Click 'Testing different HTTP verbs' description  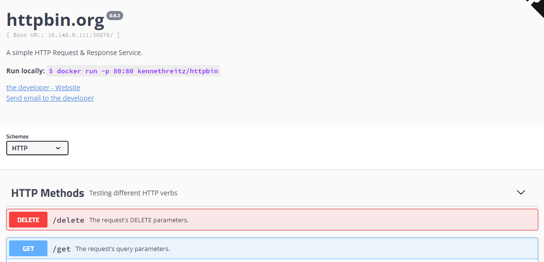pos(133,193)
